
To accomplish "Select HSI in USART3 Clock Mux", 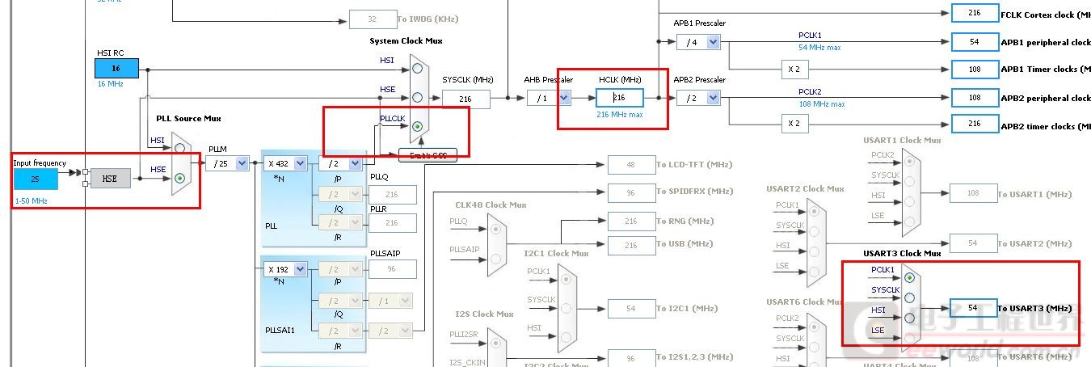I will 909,318.
